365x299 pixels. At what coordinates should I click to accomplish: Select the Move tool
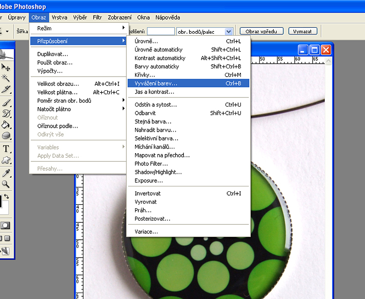(6, 68)
